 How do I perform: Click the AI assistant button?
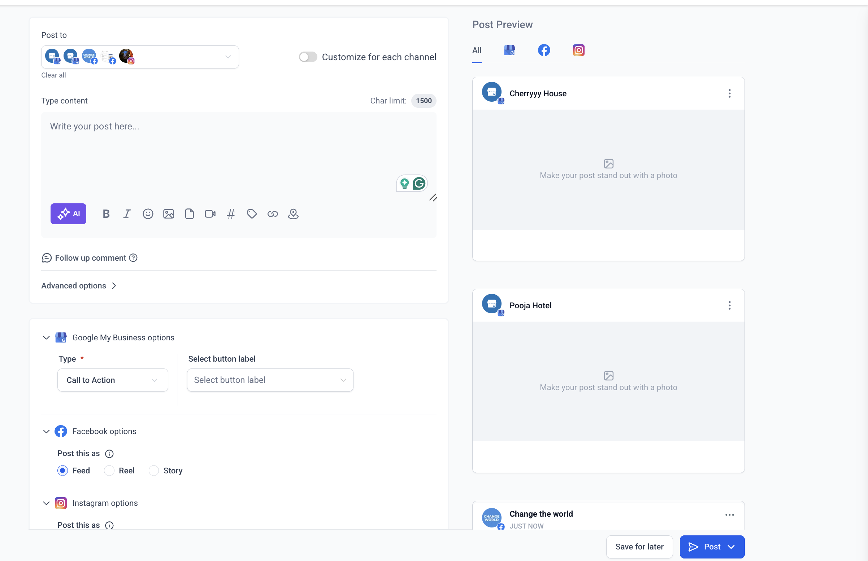point(68,214)
